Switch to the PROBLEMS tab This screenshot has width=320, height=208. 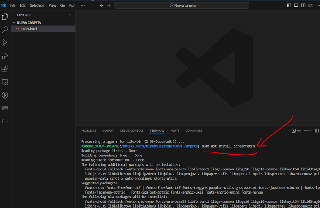point(88,130)
